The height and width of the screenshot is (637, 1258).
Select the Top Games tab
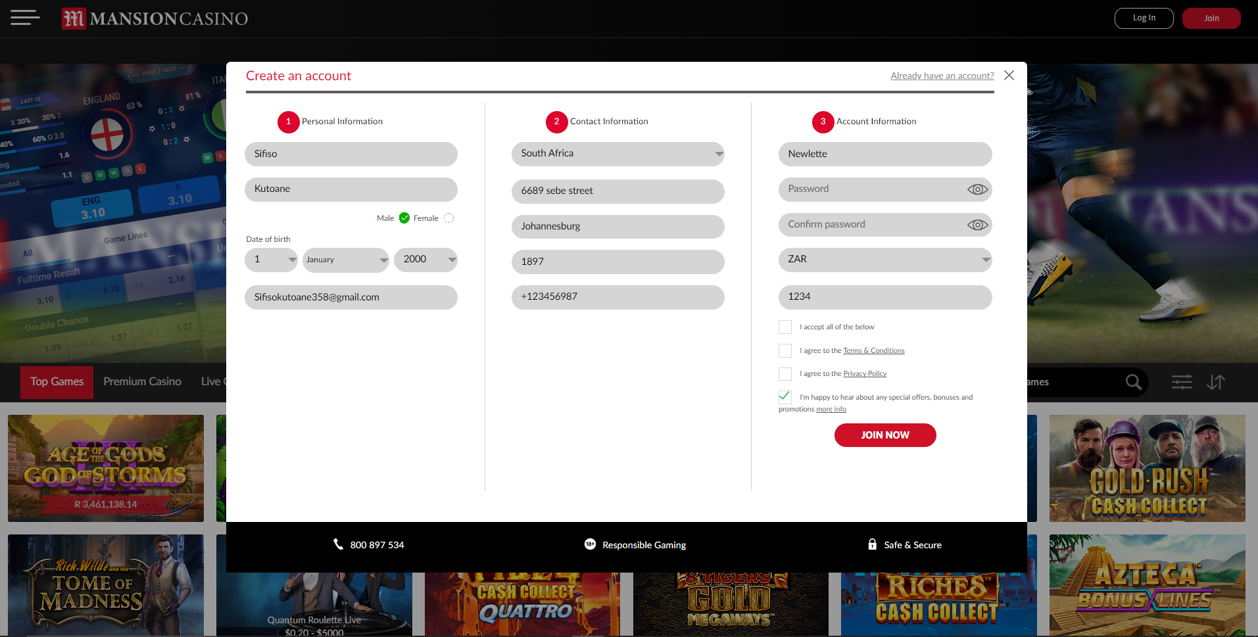click(57, 382)
